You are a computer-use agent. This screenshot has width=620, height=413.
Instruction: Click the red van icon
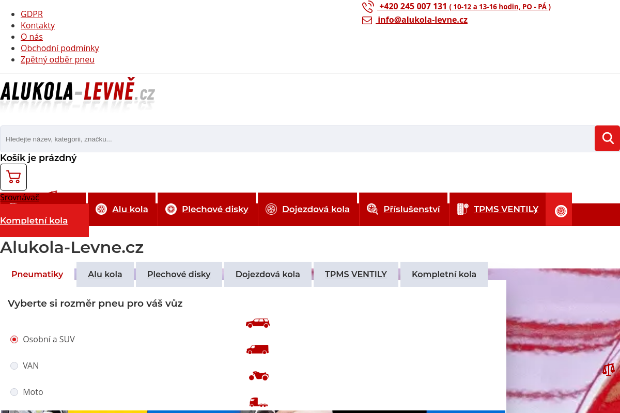(258, 350)
